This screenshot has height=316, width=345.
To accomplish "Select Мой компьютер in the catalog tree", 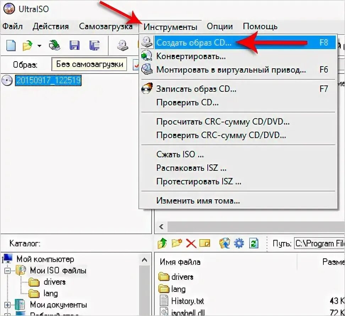I will point(45,259).
